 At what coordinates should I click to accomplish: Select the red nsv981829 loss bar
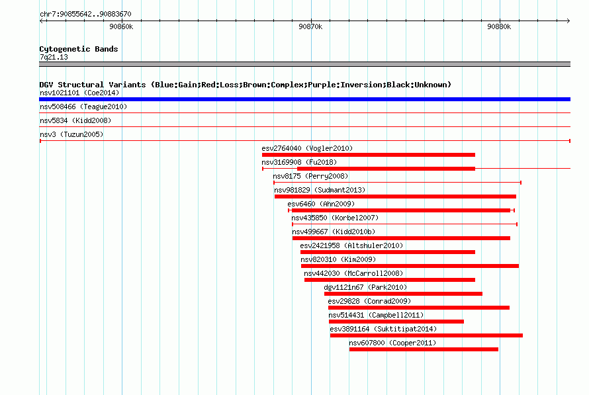click(395, 197)
